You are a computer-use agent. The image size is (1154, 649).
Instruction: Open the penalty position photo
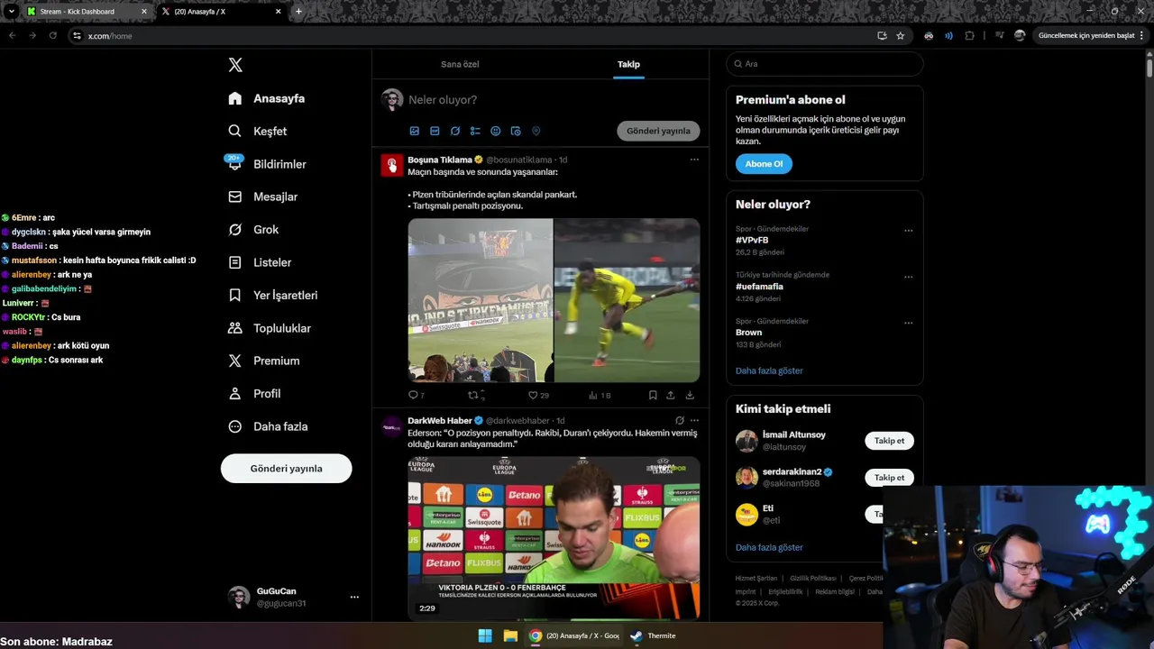coord(627,300)
